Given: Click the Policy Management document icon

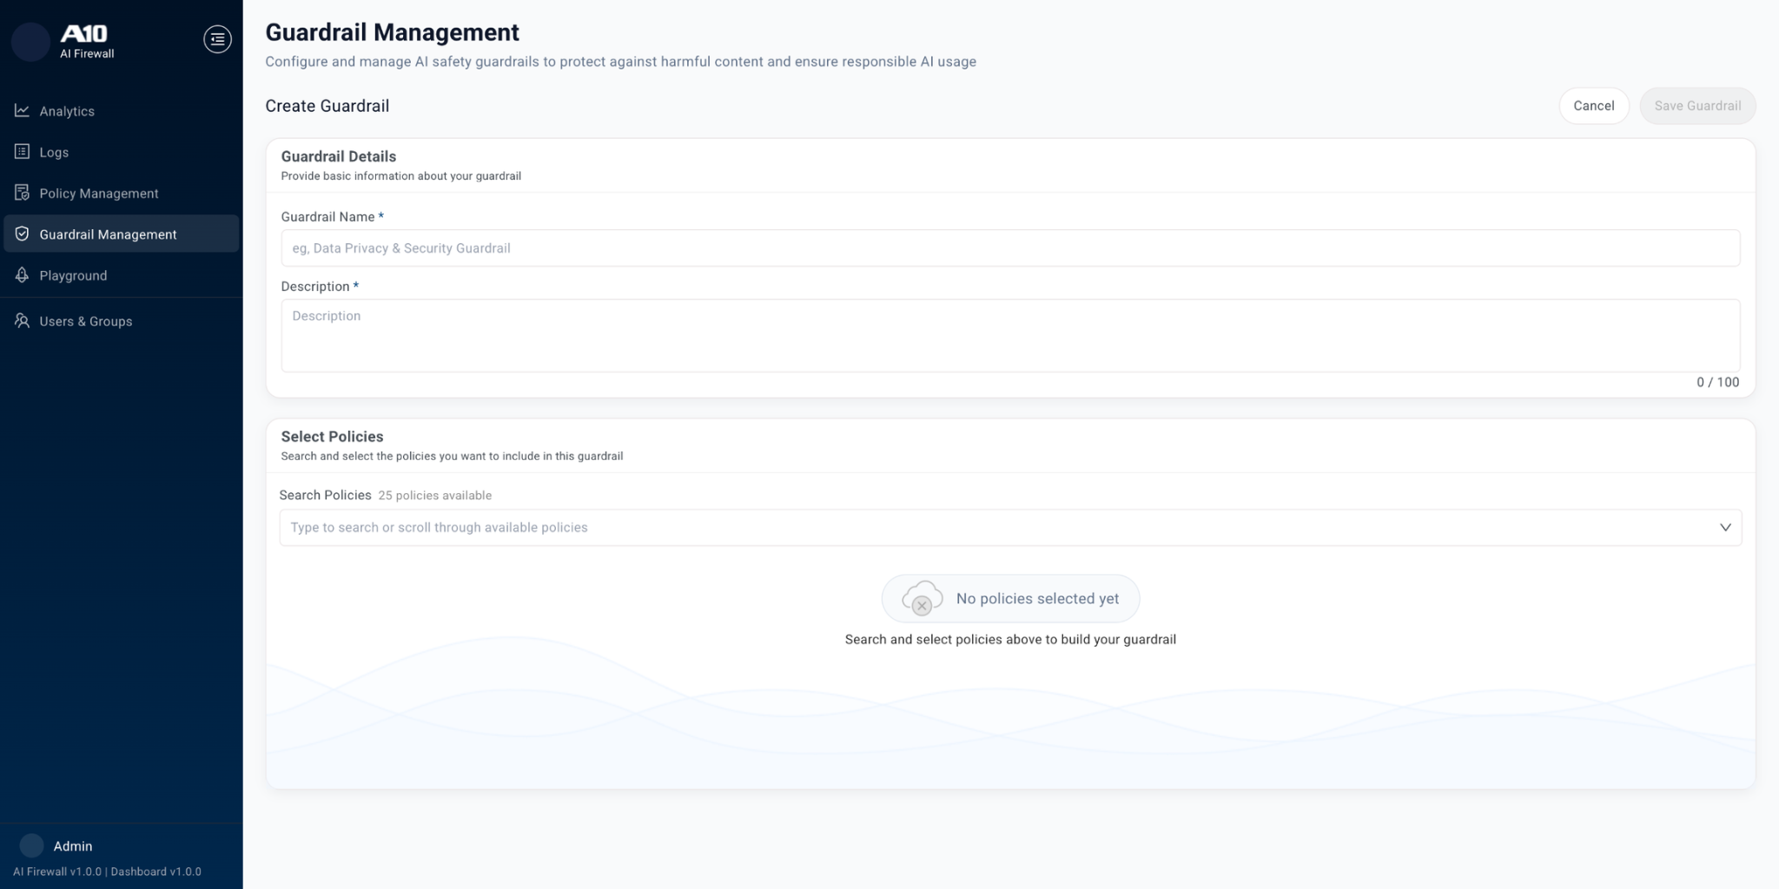Looking at the screenshot, I should tap(22, 193).
